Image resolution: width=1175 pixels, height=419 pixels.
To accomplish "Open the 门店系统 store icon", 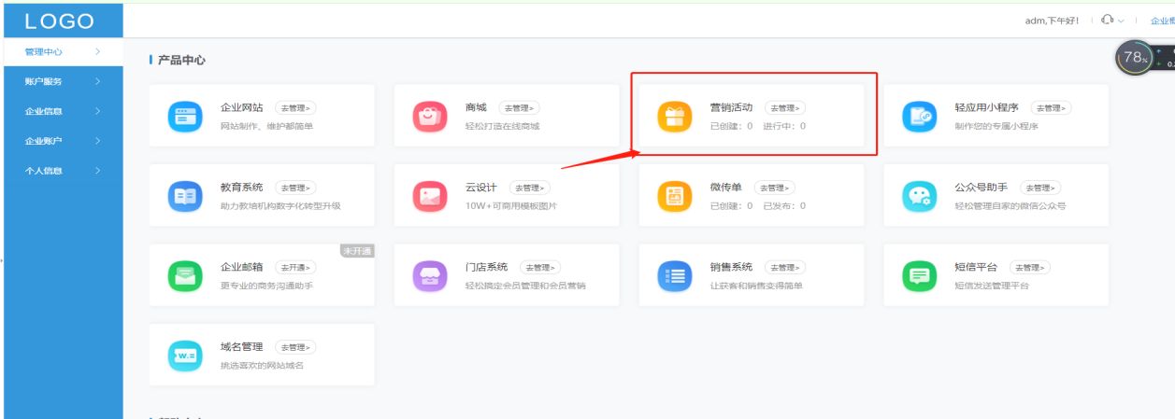I will click(429, 275).
